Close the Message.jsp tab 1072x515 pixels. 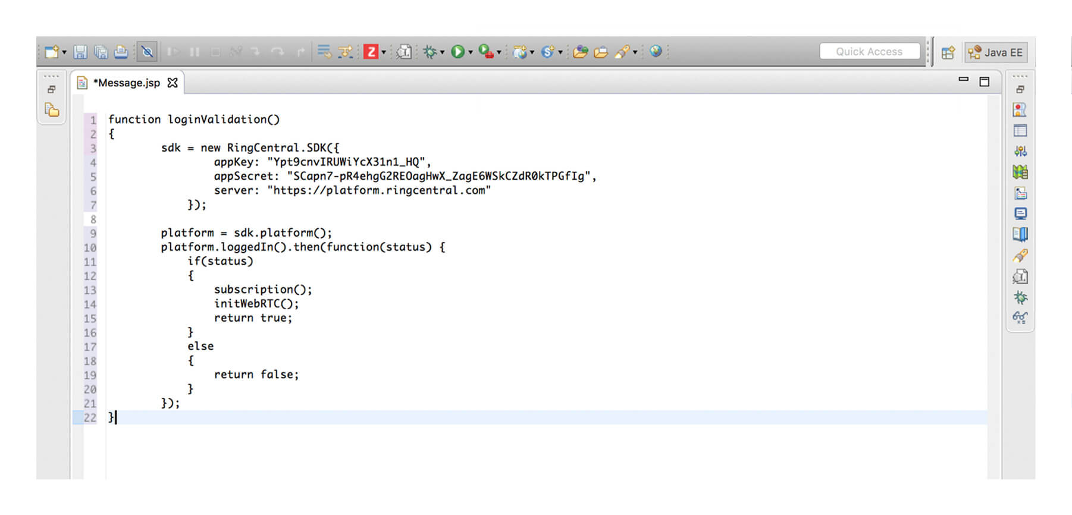(173, 83)
